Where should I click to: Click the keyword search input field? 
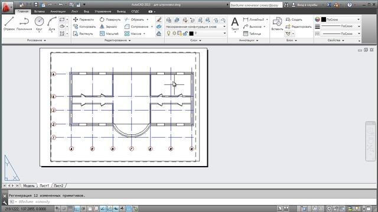coord(256,5)
